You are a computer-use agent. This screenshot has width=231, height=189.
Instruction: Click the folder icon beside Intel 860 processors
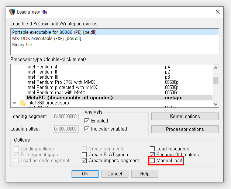tap(22, 103)
